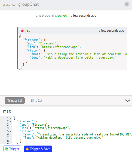This screenshot has width=132, height=154.
Task: Click the megaphone icon beside msg
Action: coord(22,31)
